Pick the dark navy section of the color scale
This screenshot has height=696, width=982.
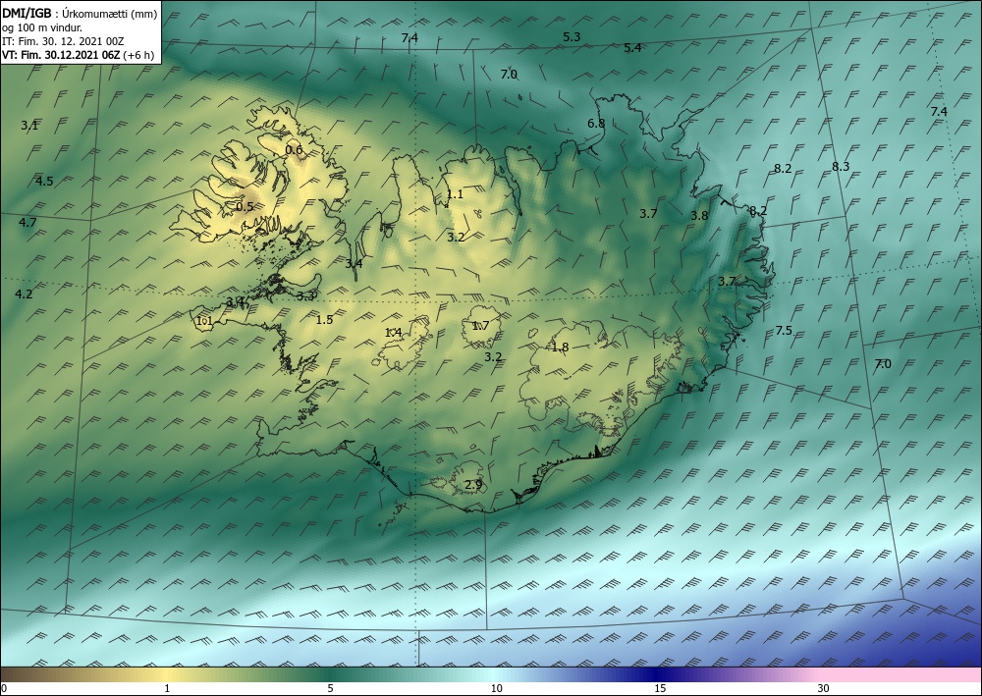(658, 675)
